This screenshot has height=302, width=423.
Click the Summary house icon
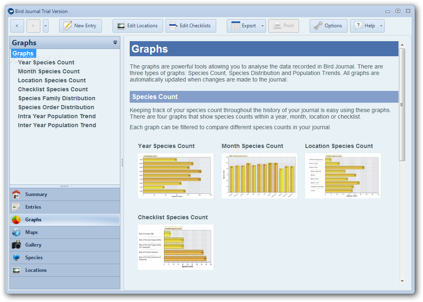(16, 194)
